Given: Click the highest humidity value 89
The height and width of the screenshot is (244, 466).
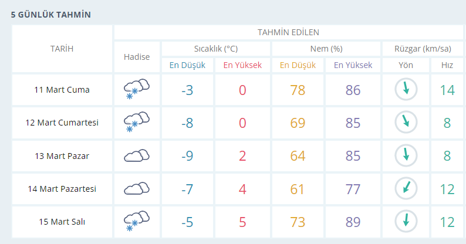Looking at the screenshot, I should click(x=353, y=222).
